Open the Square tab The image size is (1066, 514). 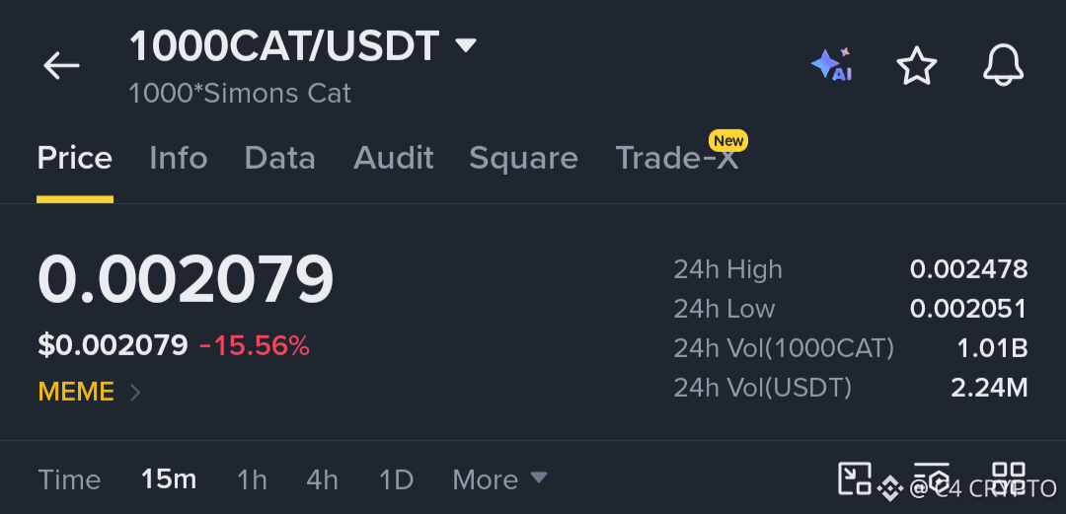523,159
